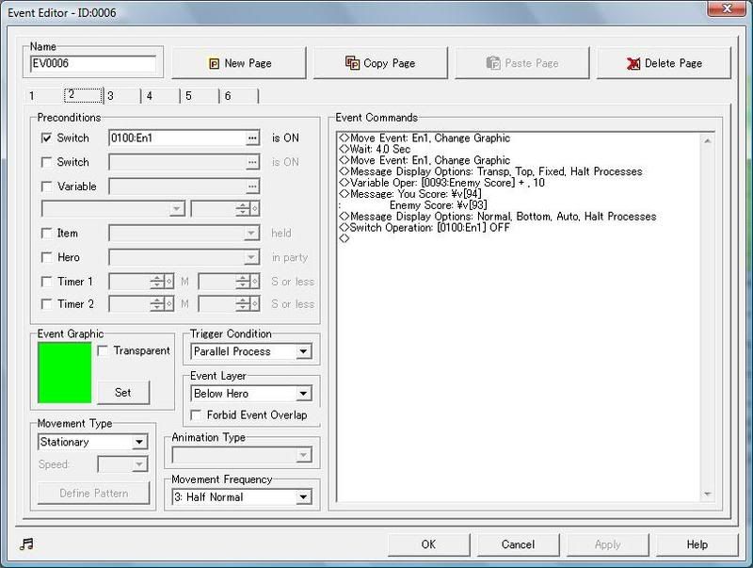
Task: Open the second Switch browse ellipsis button
Action: click(252, 162)
